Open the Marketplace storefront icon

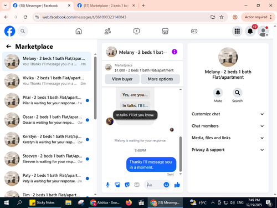tap(165, 31)
